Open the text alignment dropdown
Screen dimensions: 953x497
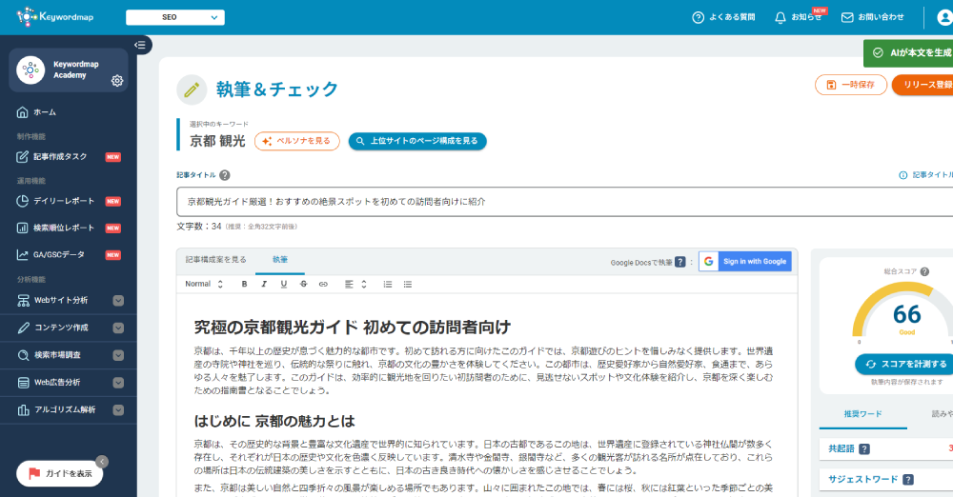pos(355,285)
